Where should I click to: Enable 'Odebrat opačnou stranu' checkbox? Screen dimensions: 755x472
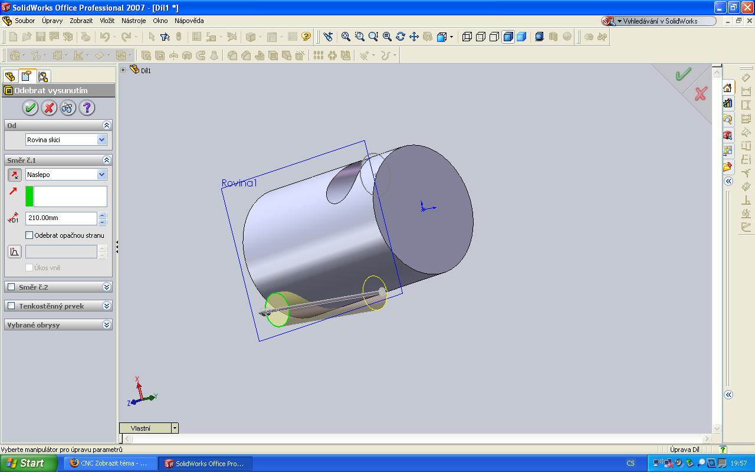tap(29, 235)
